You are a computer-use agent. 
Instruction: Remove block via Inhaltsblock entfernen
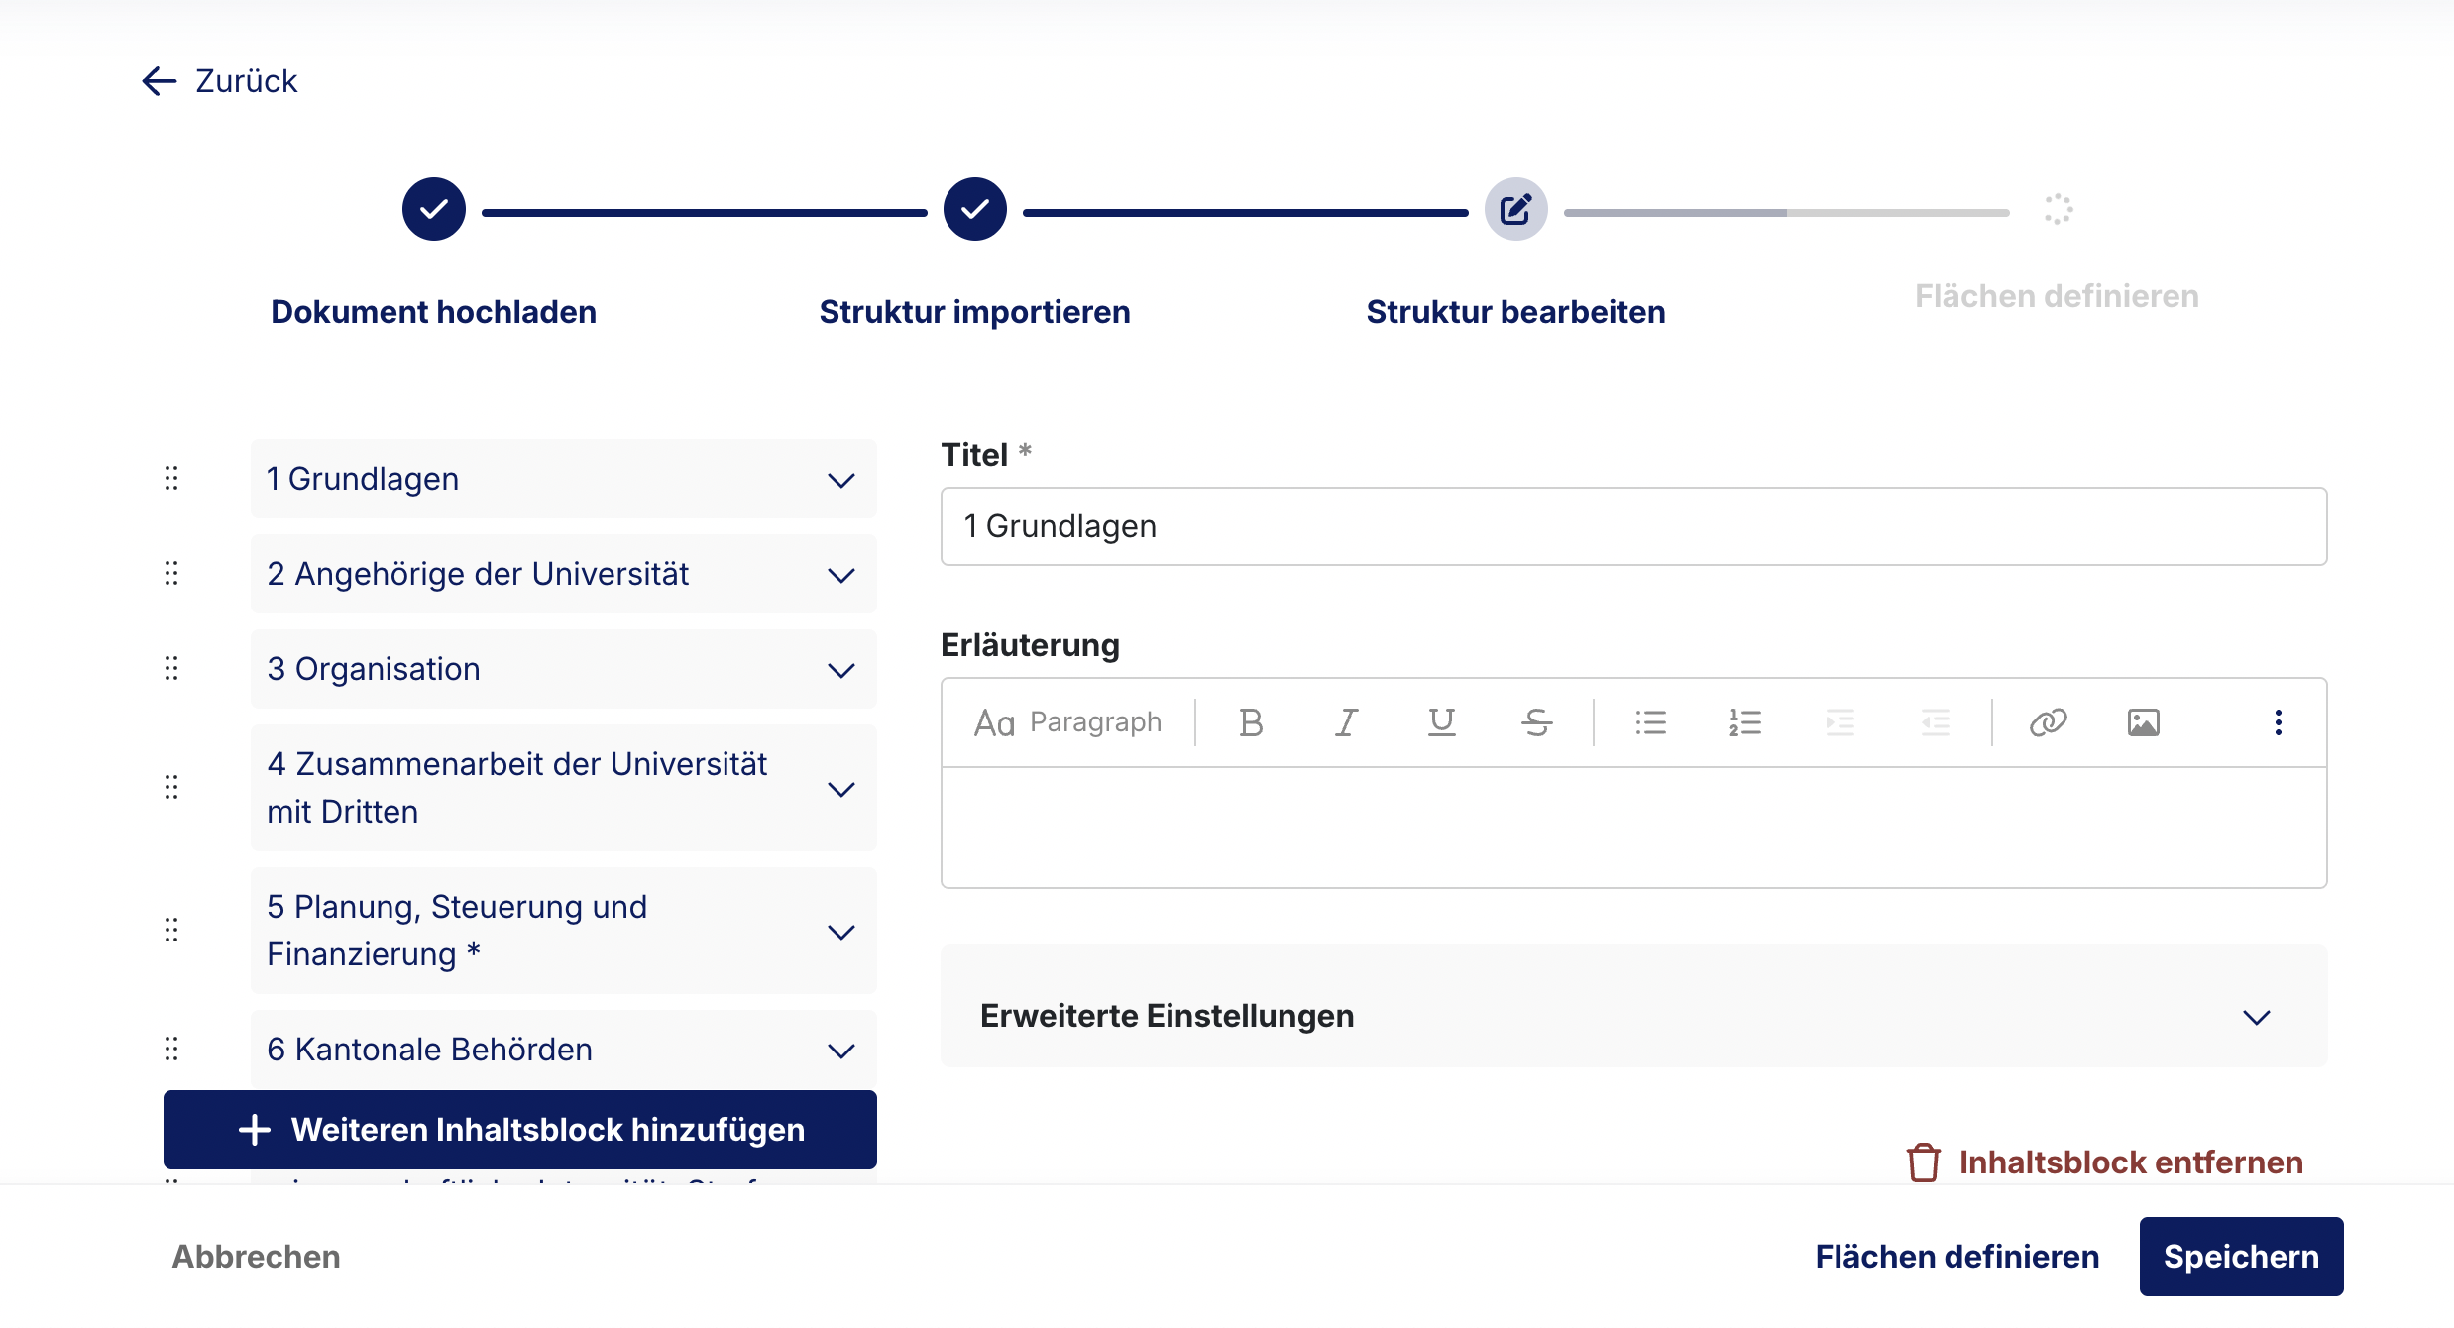click(x=2104, y=1162)
